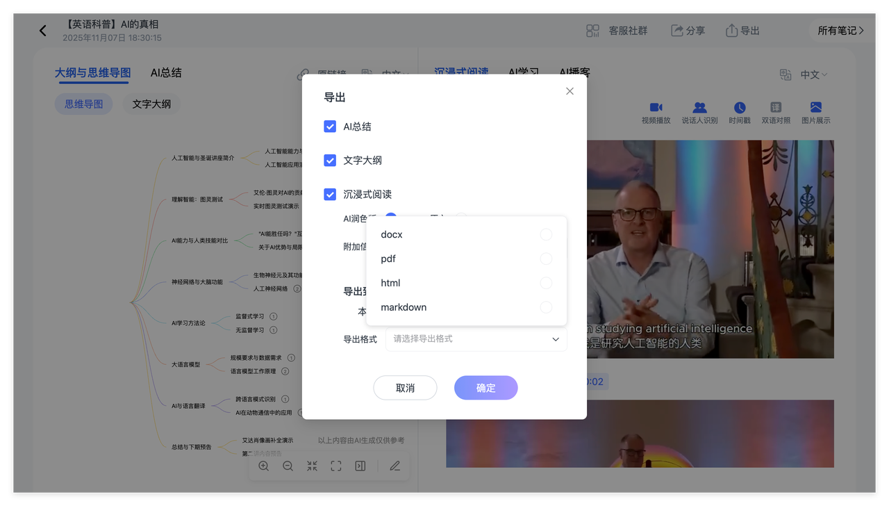Viewport: 889px width, 506px height.
Task: Click the 图片展示 image icon
Action: click(815, 108)
